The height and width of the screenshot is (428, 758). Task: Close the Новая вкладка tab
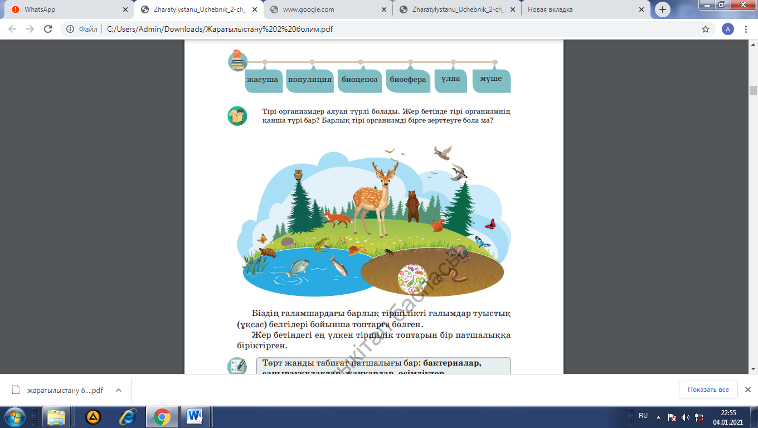[643, 9]
